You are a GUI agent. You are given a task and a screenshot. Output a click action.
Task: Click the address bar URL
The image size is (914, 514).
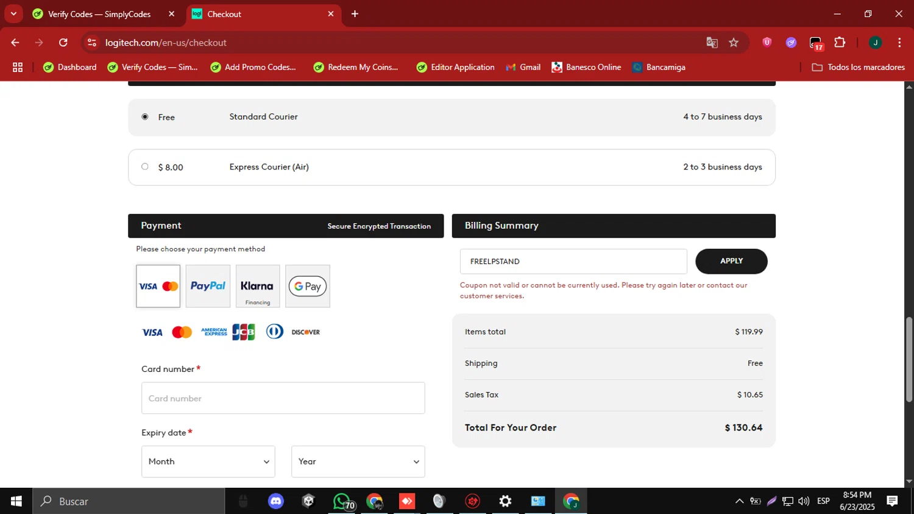pos(166,43)
